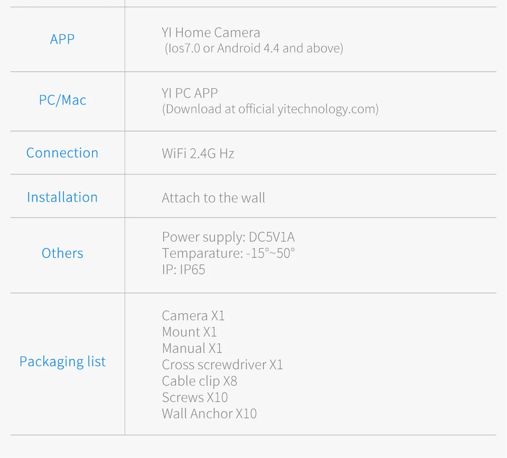Click the YI Home Camera text

211,33
